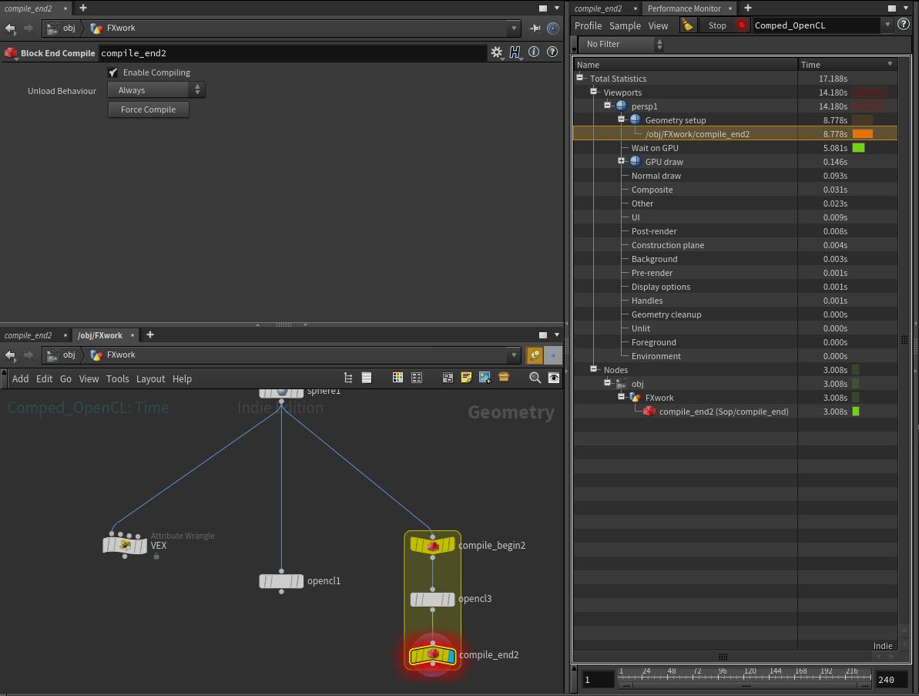Click the add background image icon in the network toolbar

485,378
